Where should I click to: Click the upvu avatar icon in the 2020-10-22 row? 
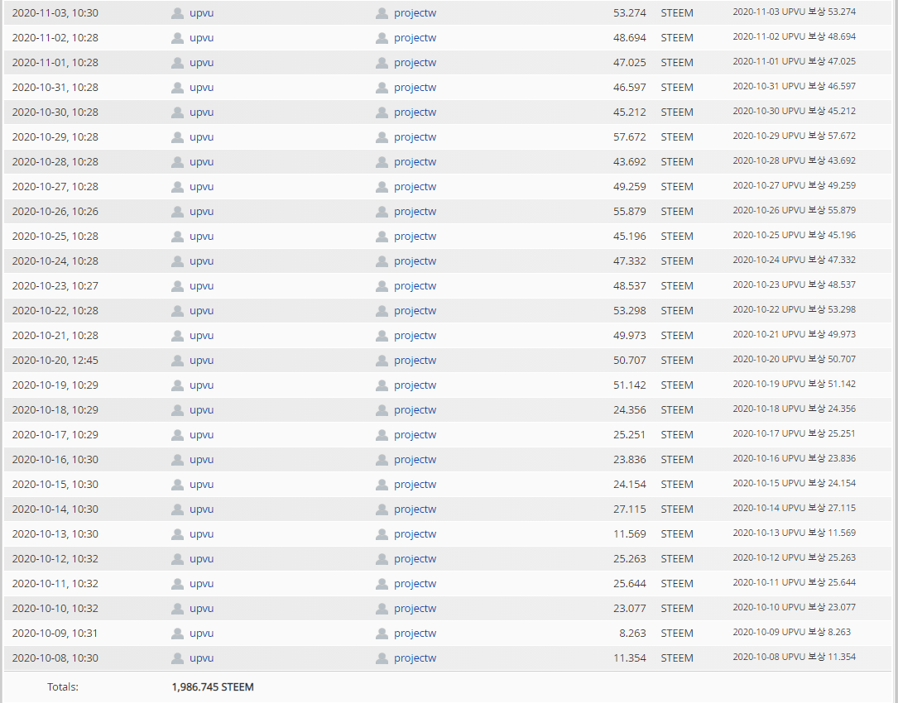point(178,311)
